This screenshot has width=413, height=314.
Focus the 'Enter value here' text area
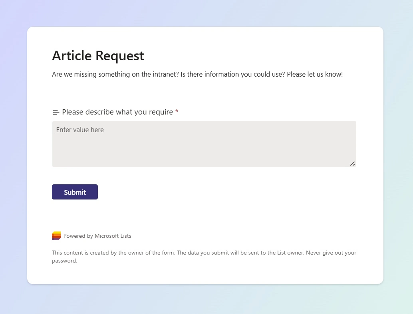[x=204, y=144]
